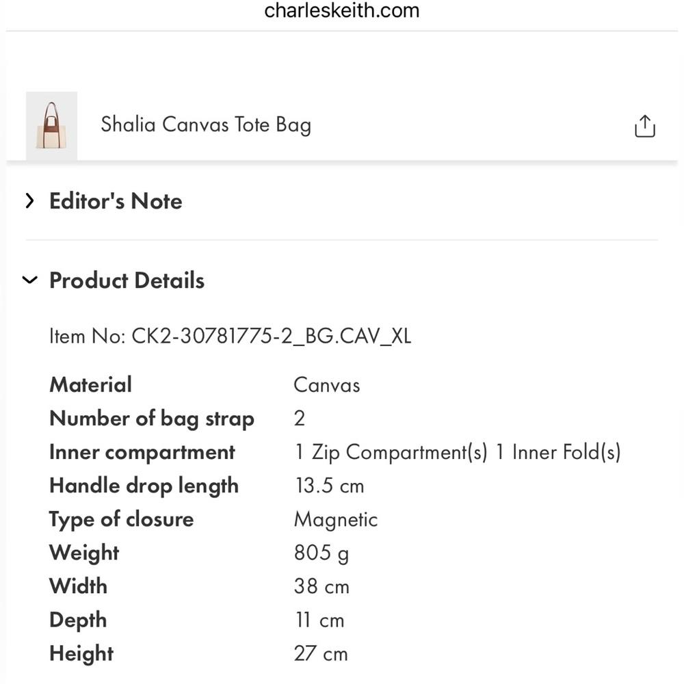
Task: Select the Number of bag strap label
Action: [x=151, y=418]
